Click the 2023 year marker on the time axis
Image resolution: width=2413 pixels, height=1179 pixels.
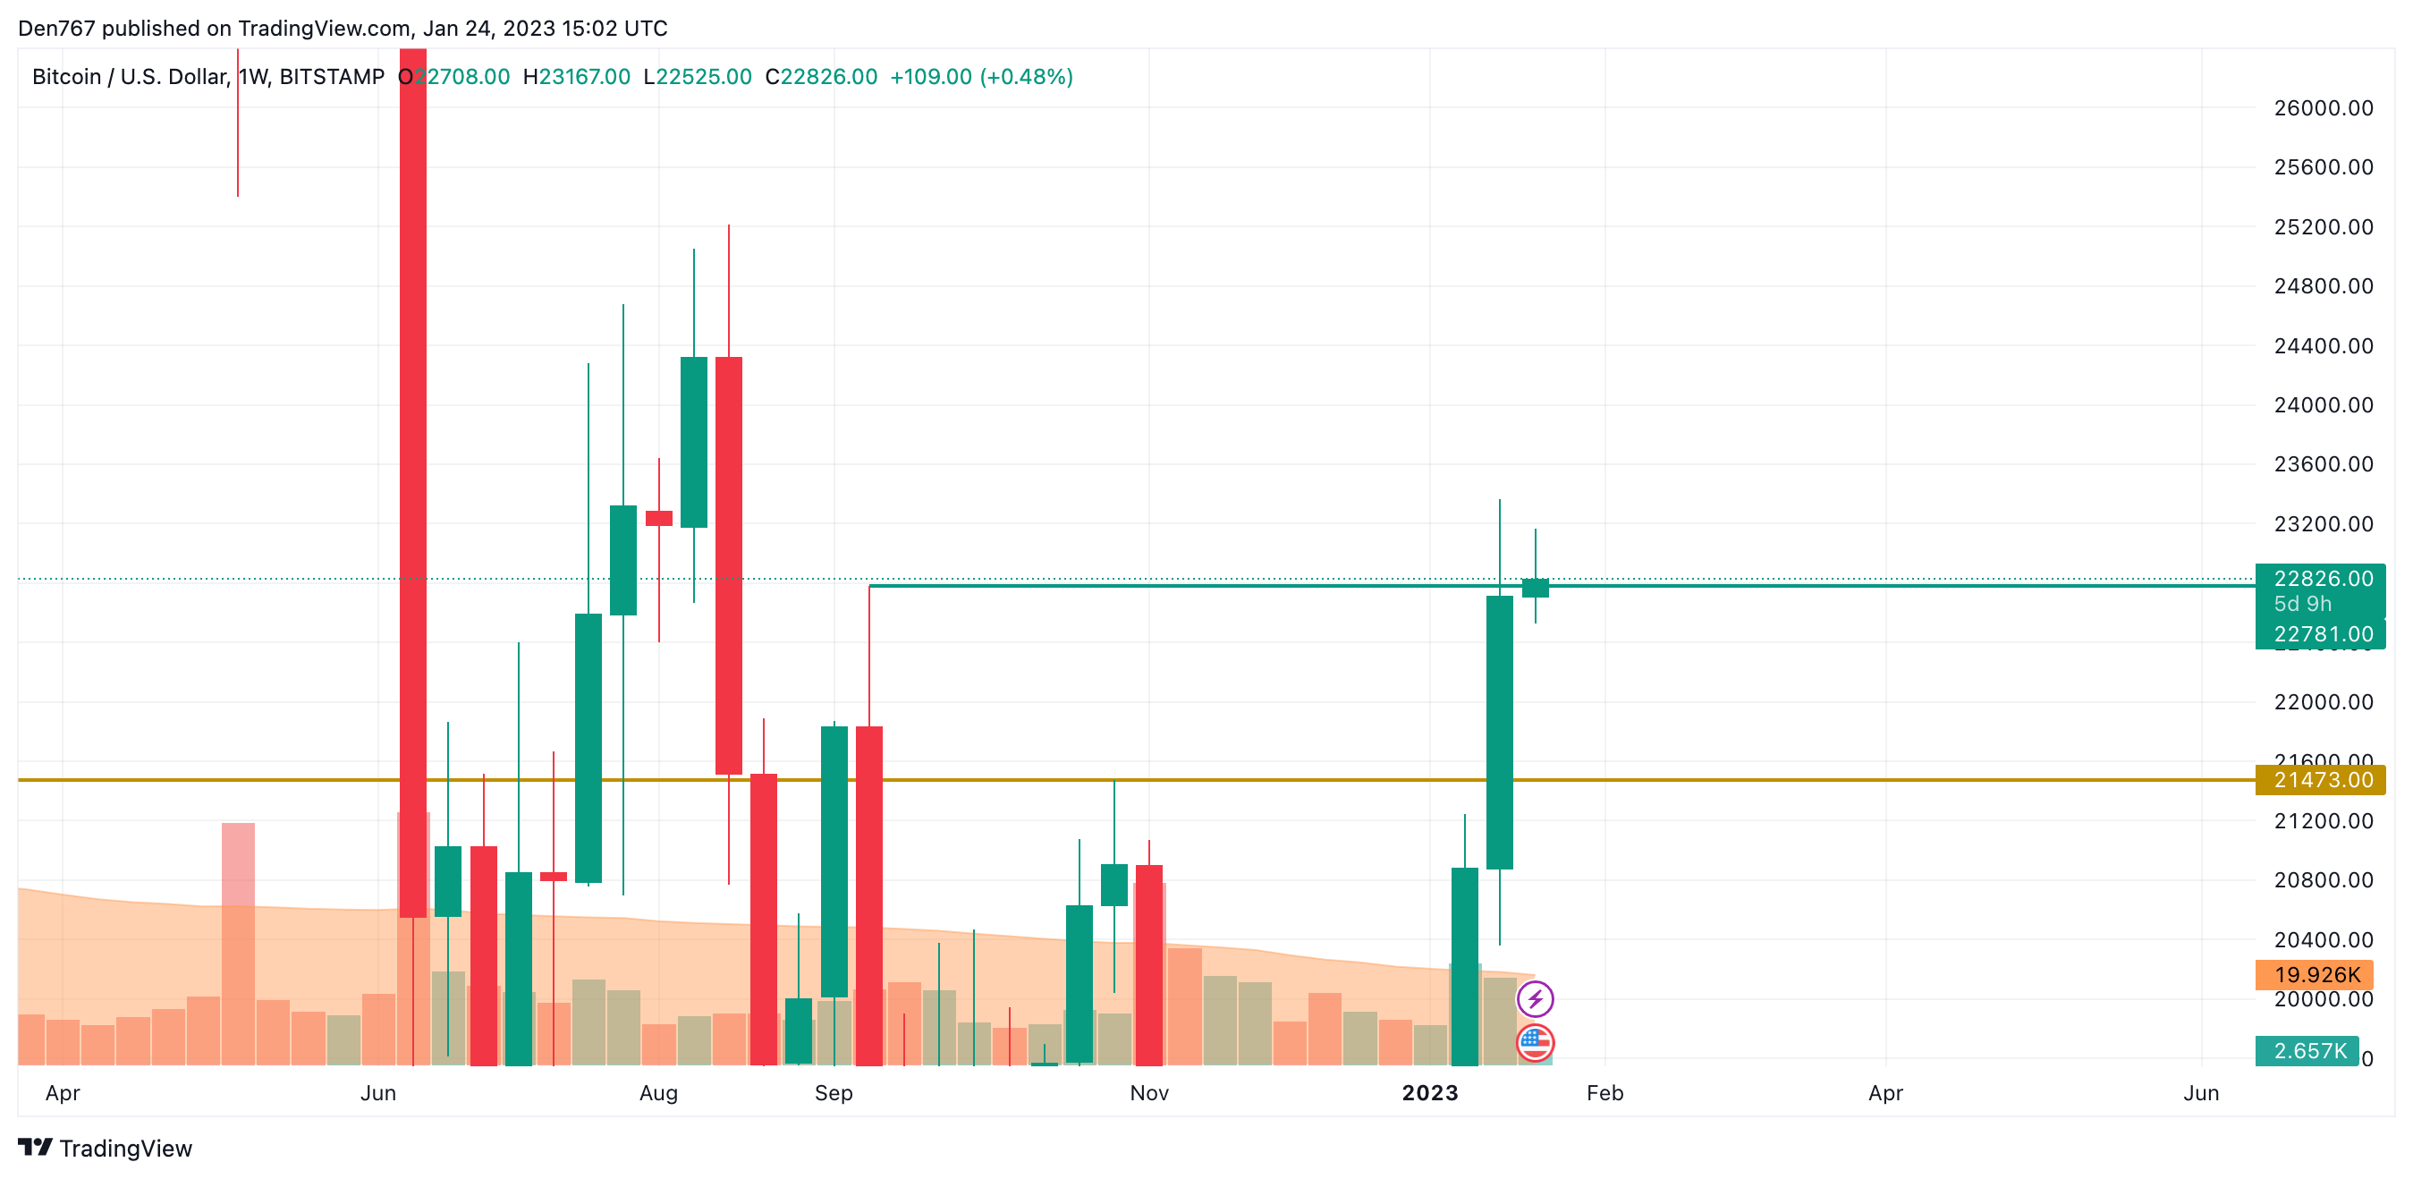coord(1429,1093)
